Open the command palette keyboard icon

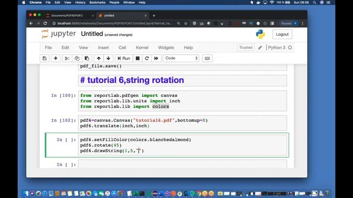click(207, 58)
